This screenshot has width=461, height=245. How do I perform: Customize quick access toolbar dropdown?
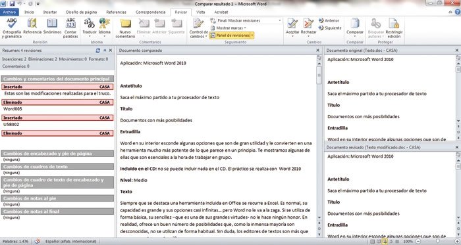pyautogui.click(x=38, y=4)
